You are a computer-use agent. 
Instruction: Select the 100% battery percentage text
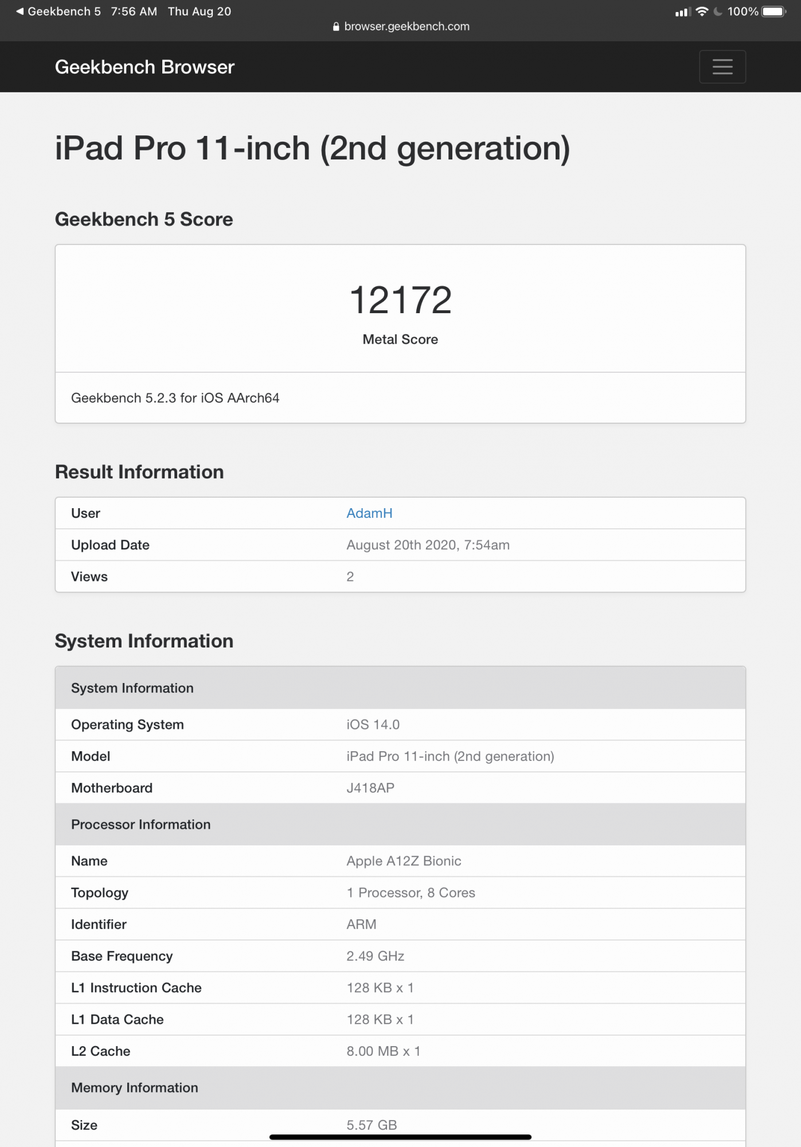[x=743, y=11]
